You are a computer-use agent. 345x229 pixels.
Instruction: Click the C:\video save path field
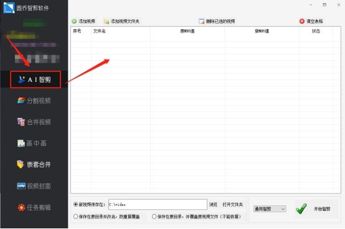click(x=158, y=204)
